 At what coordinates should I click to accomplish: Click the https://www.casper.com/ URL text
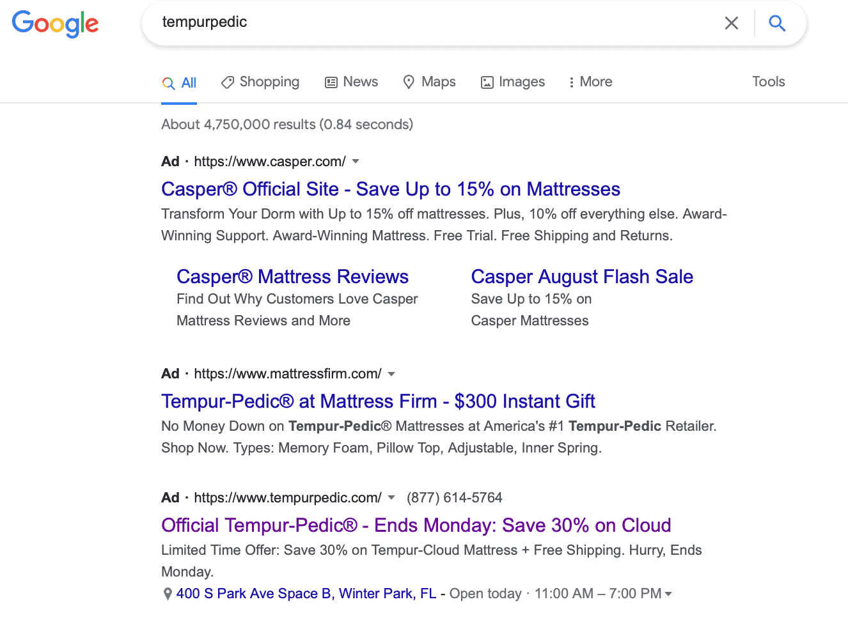[270, 162]
